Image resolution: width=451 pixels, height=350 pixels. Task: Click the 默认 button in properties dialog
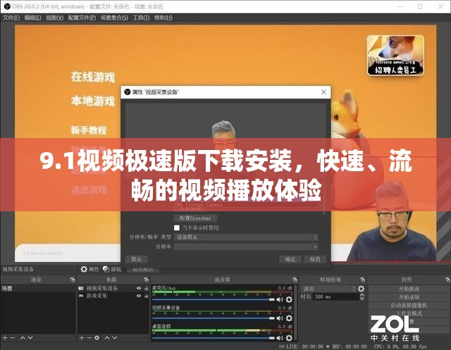point(136,259)
